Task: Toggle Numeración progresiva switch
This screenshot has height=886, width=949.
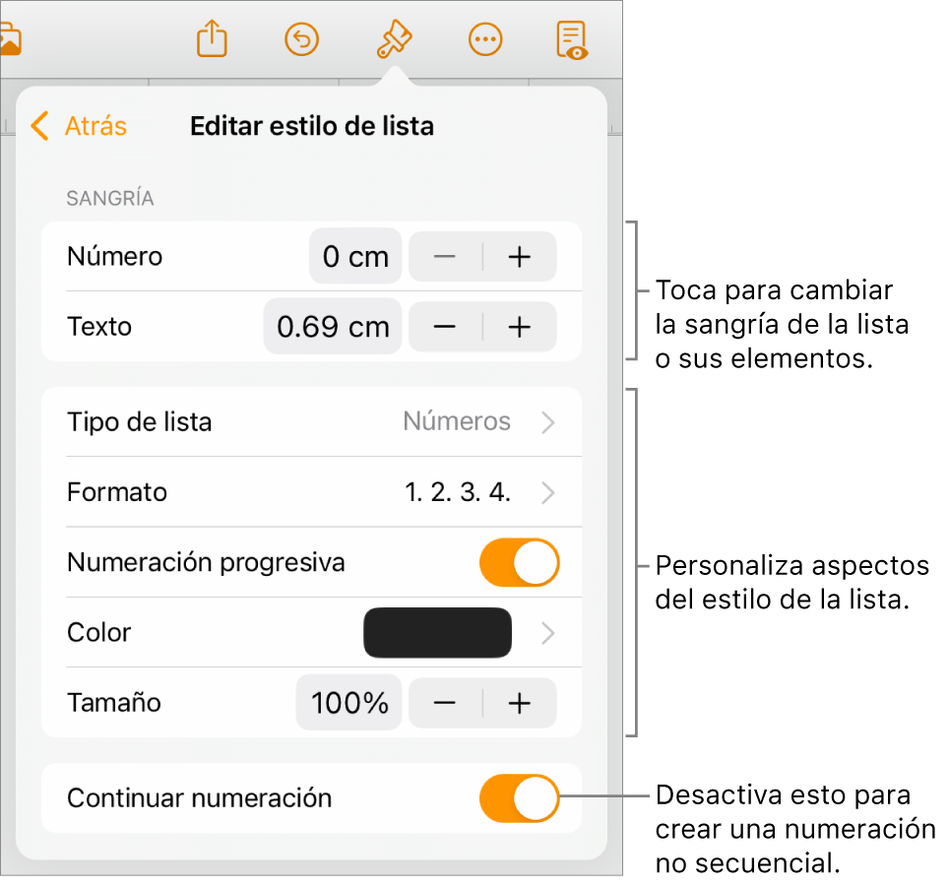Action: click(x=519, y=562)
